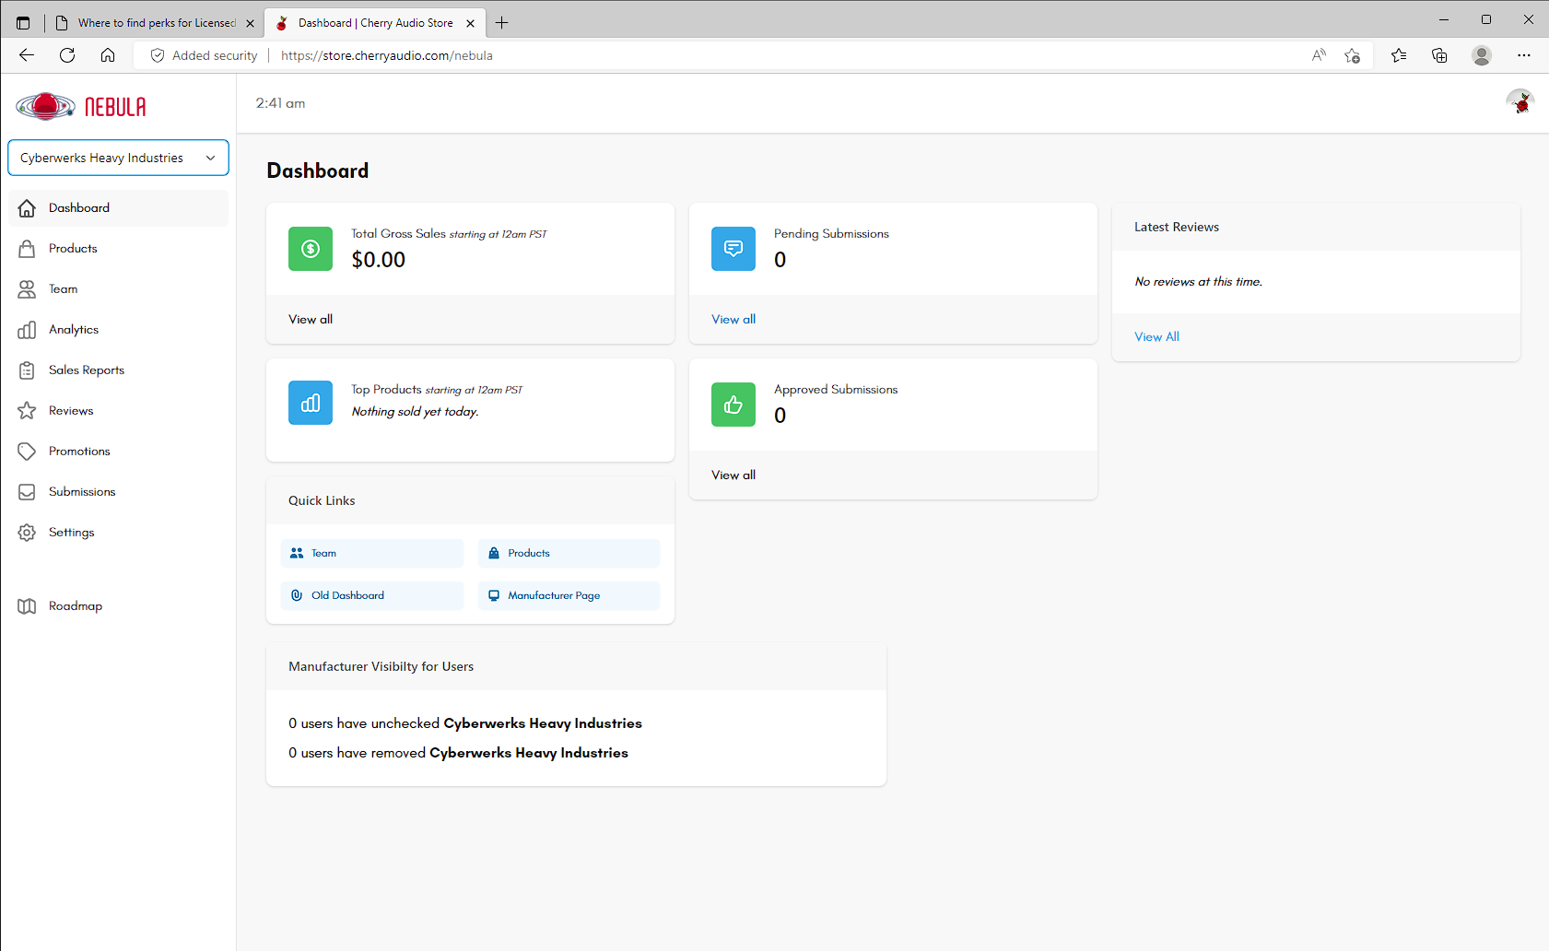Open the Promotions sidebar entry
This screenshot has width=1549, height=951.
[118, 452]
